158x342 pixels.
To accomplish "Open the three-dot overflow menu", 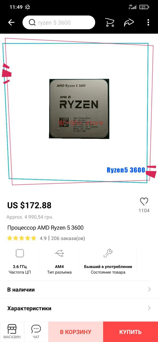I will (x=148, y=22).
